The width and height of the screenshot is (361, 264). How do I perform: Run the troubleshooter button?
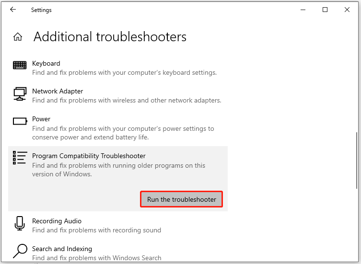[181, 199]
